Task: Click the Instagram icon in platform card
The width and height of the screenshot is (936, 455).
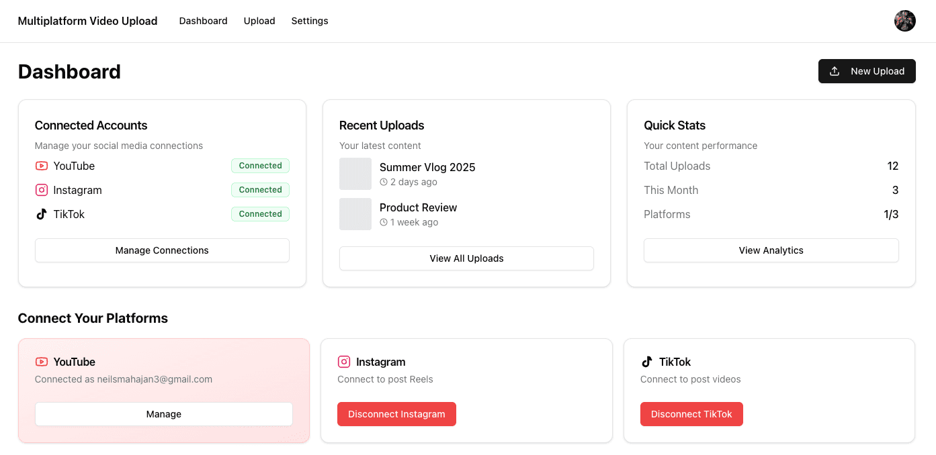Action: [x=344, y=362]
